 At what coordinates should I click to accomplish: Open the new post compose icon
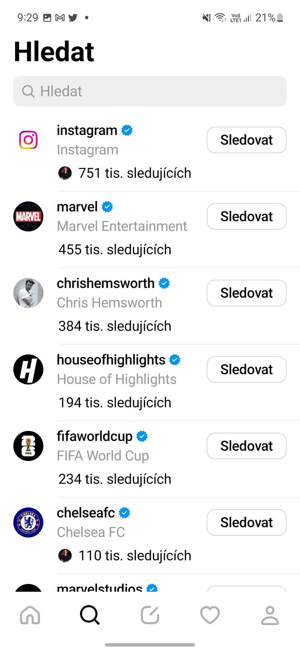point(150,615)
